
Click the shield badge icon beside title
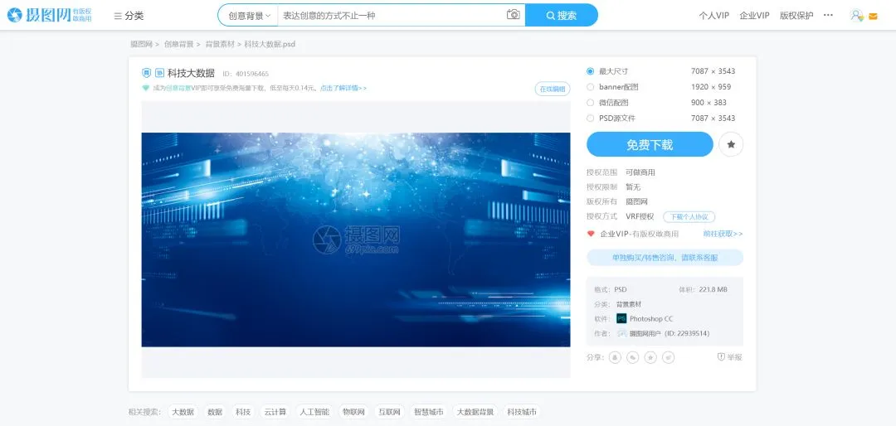pos(147,73)
